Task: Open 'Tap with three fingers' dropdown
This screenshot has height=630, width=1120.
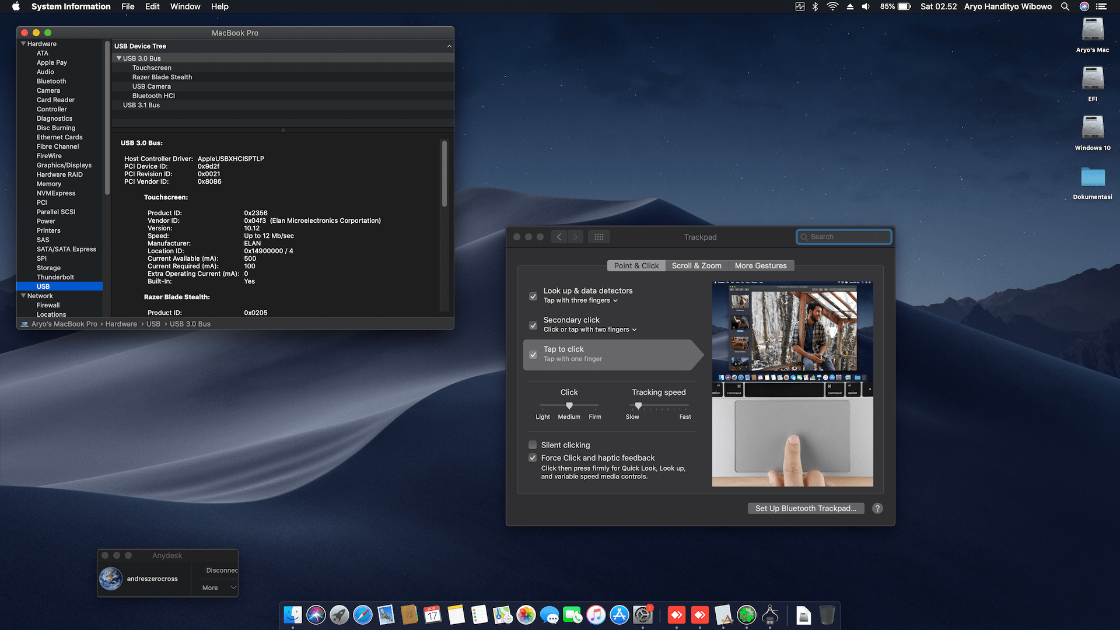Action: tap(581, 300)
